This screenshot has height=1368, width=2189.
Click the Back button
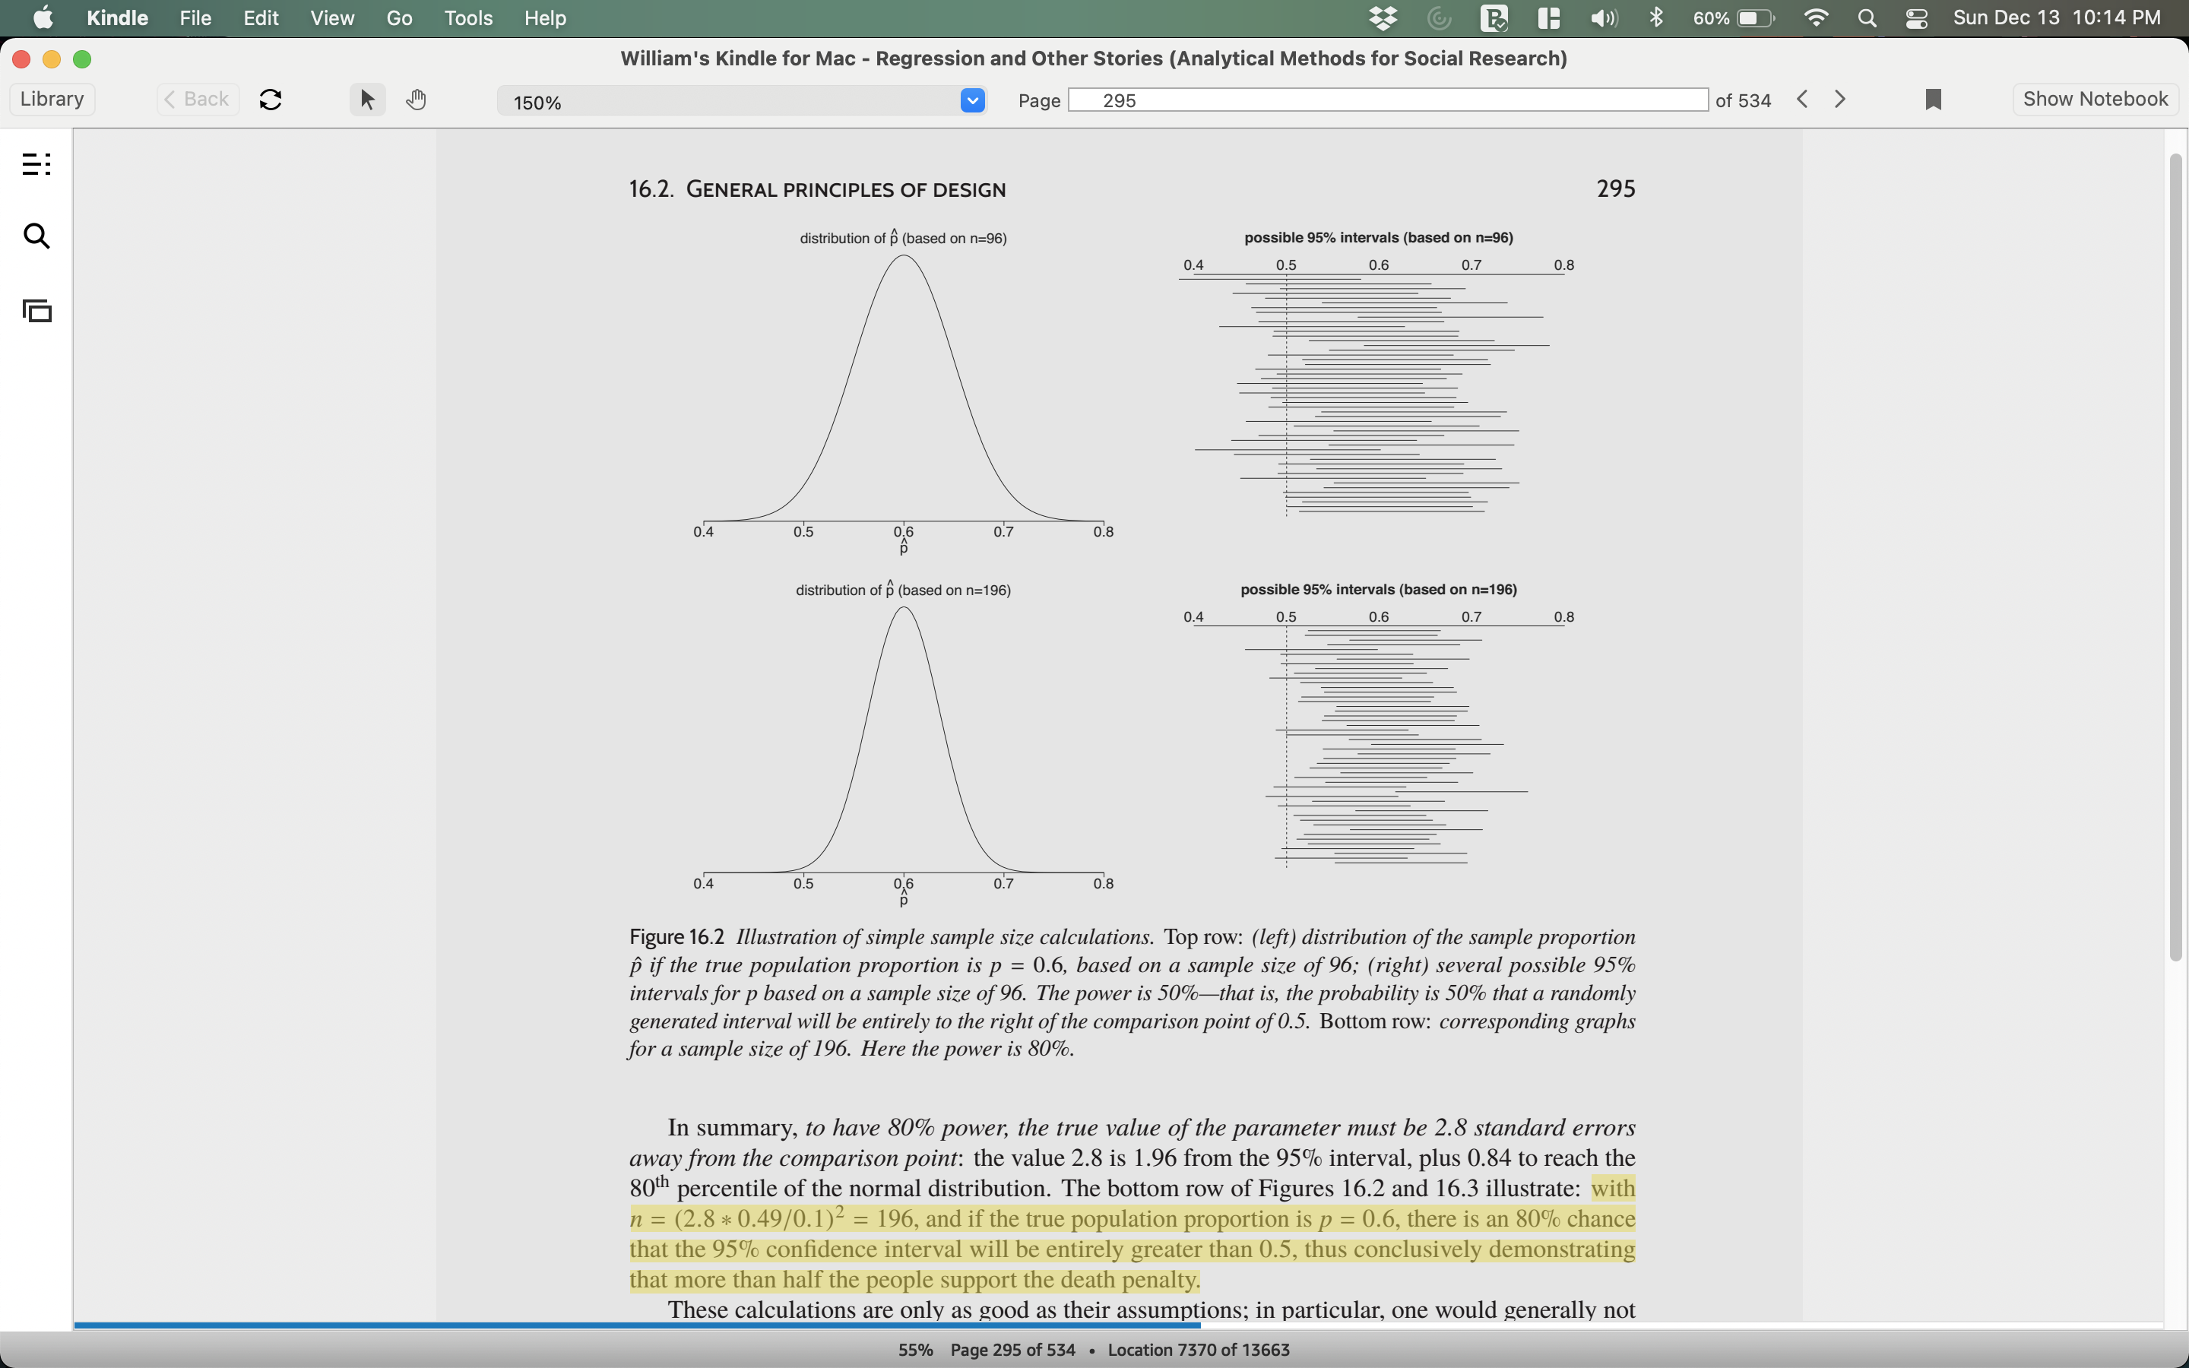[197, 100]
